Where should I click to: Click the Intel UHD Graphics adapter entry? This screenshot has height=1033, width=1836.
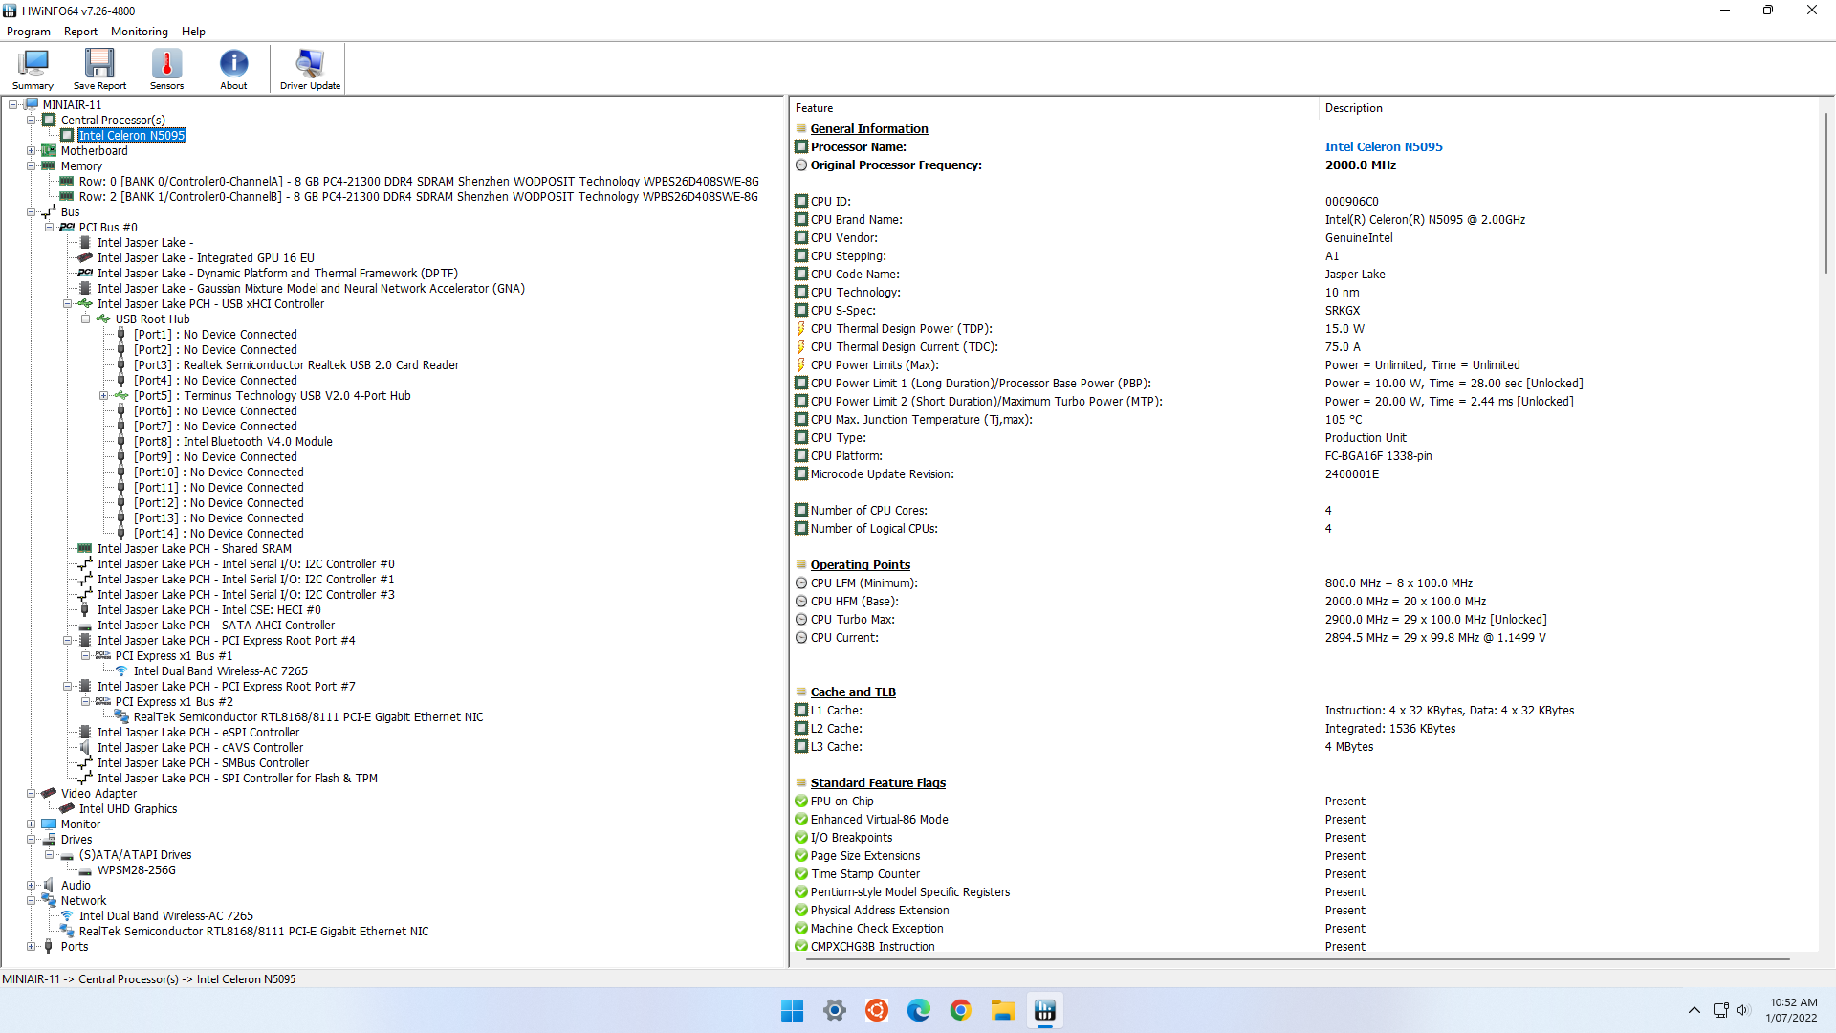(x=128, y=809)
